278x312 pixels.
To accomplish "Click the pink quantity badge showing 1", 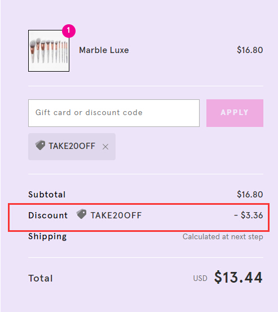I will (x=69, y=31).
